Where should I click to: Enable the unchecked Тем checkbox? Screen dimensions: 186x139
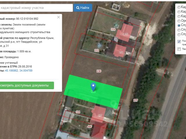(x=179, y=49)
